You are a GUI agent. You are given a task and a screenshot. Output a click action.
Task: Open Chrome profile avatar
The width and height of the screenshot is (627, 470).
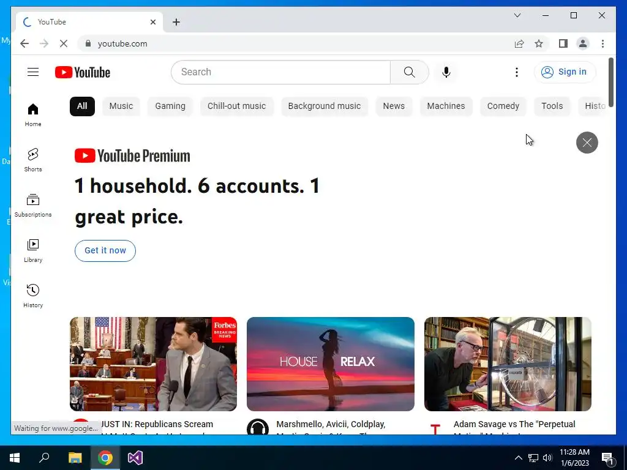583,43
